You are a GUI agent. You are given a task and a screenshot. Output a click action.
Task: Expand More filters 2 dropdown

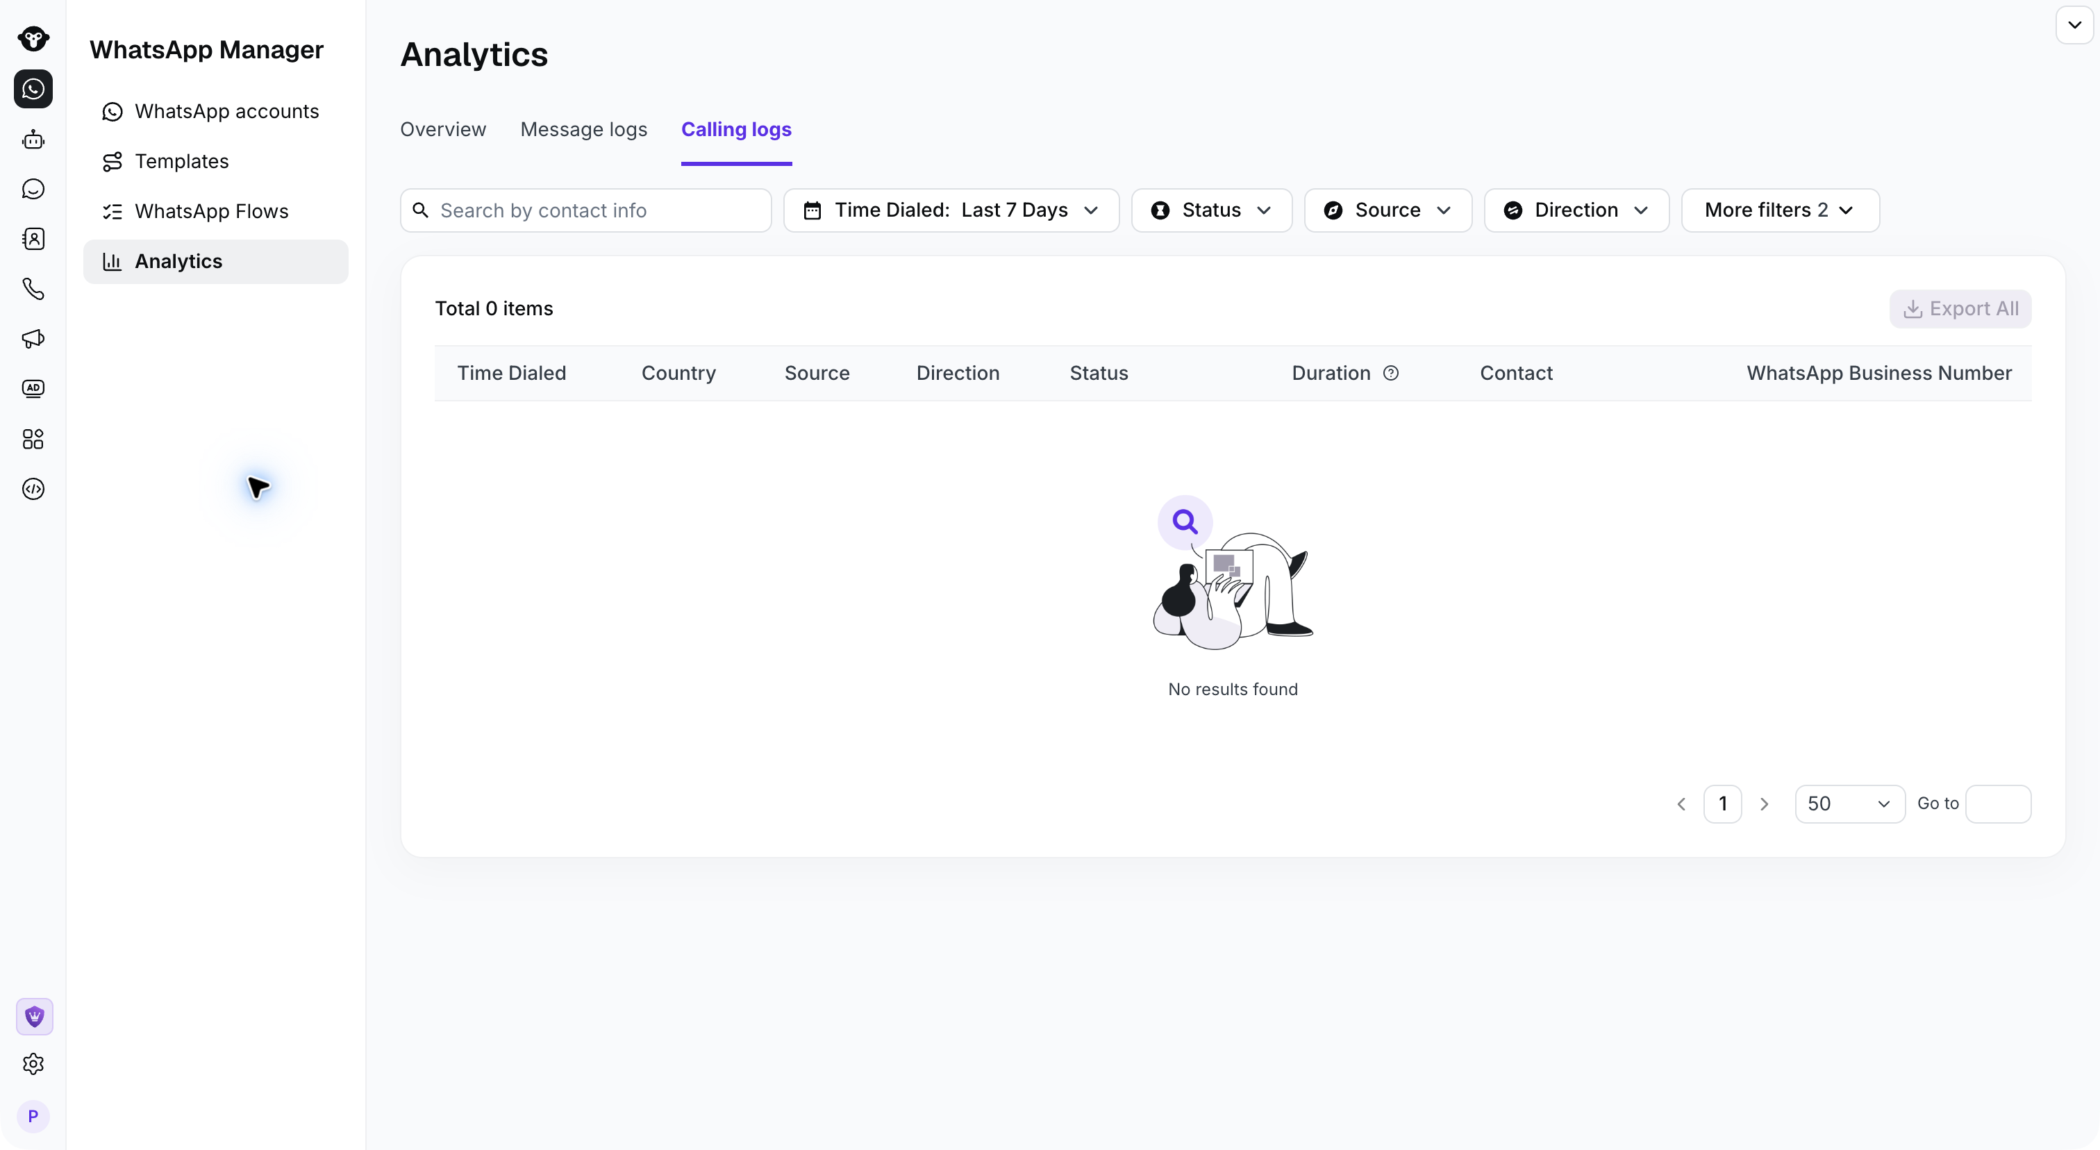[1781, 210]
